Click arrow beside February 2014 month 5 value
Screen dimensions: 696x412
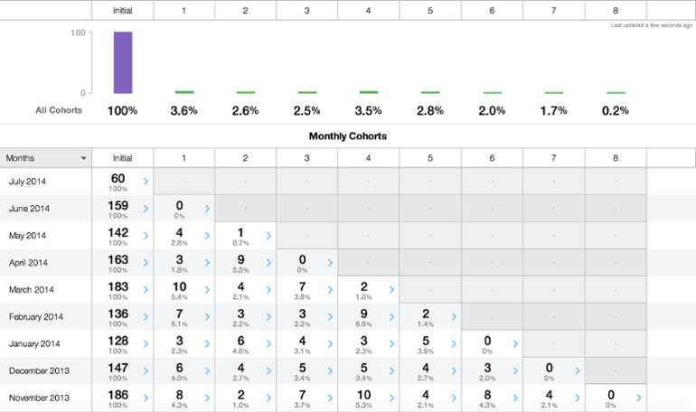[x=454, y=316]
